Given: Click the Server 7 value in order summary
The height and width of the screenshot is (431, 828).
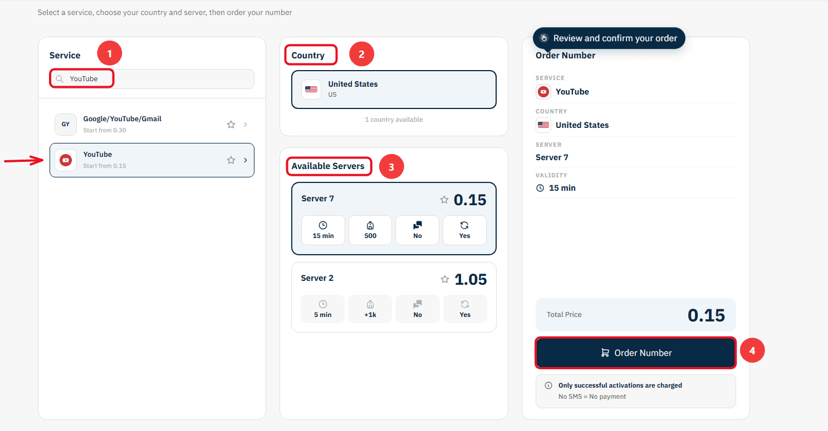Looking at the screenshot, I should (552, 157).
